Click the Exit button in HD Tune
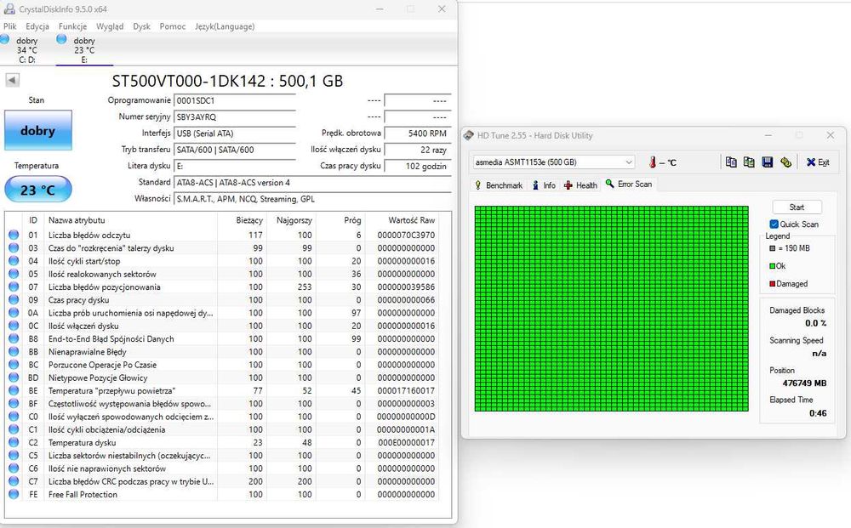851x528 pixels. (818, 162)
